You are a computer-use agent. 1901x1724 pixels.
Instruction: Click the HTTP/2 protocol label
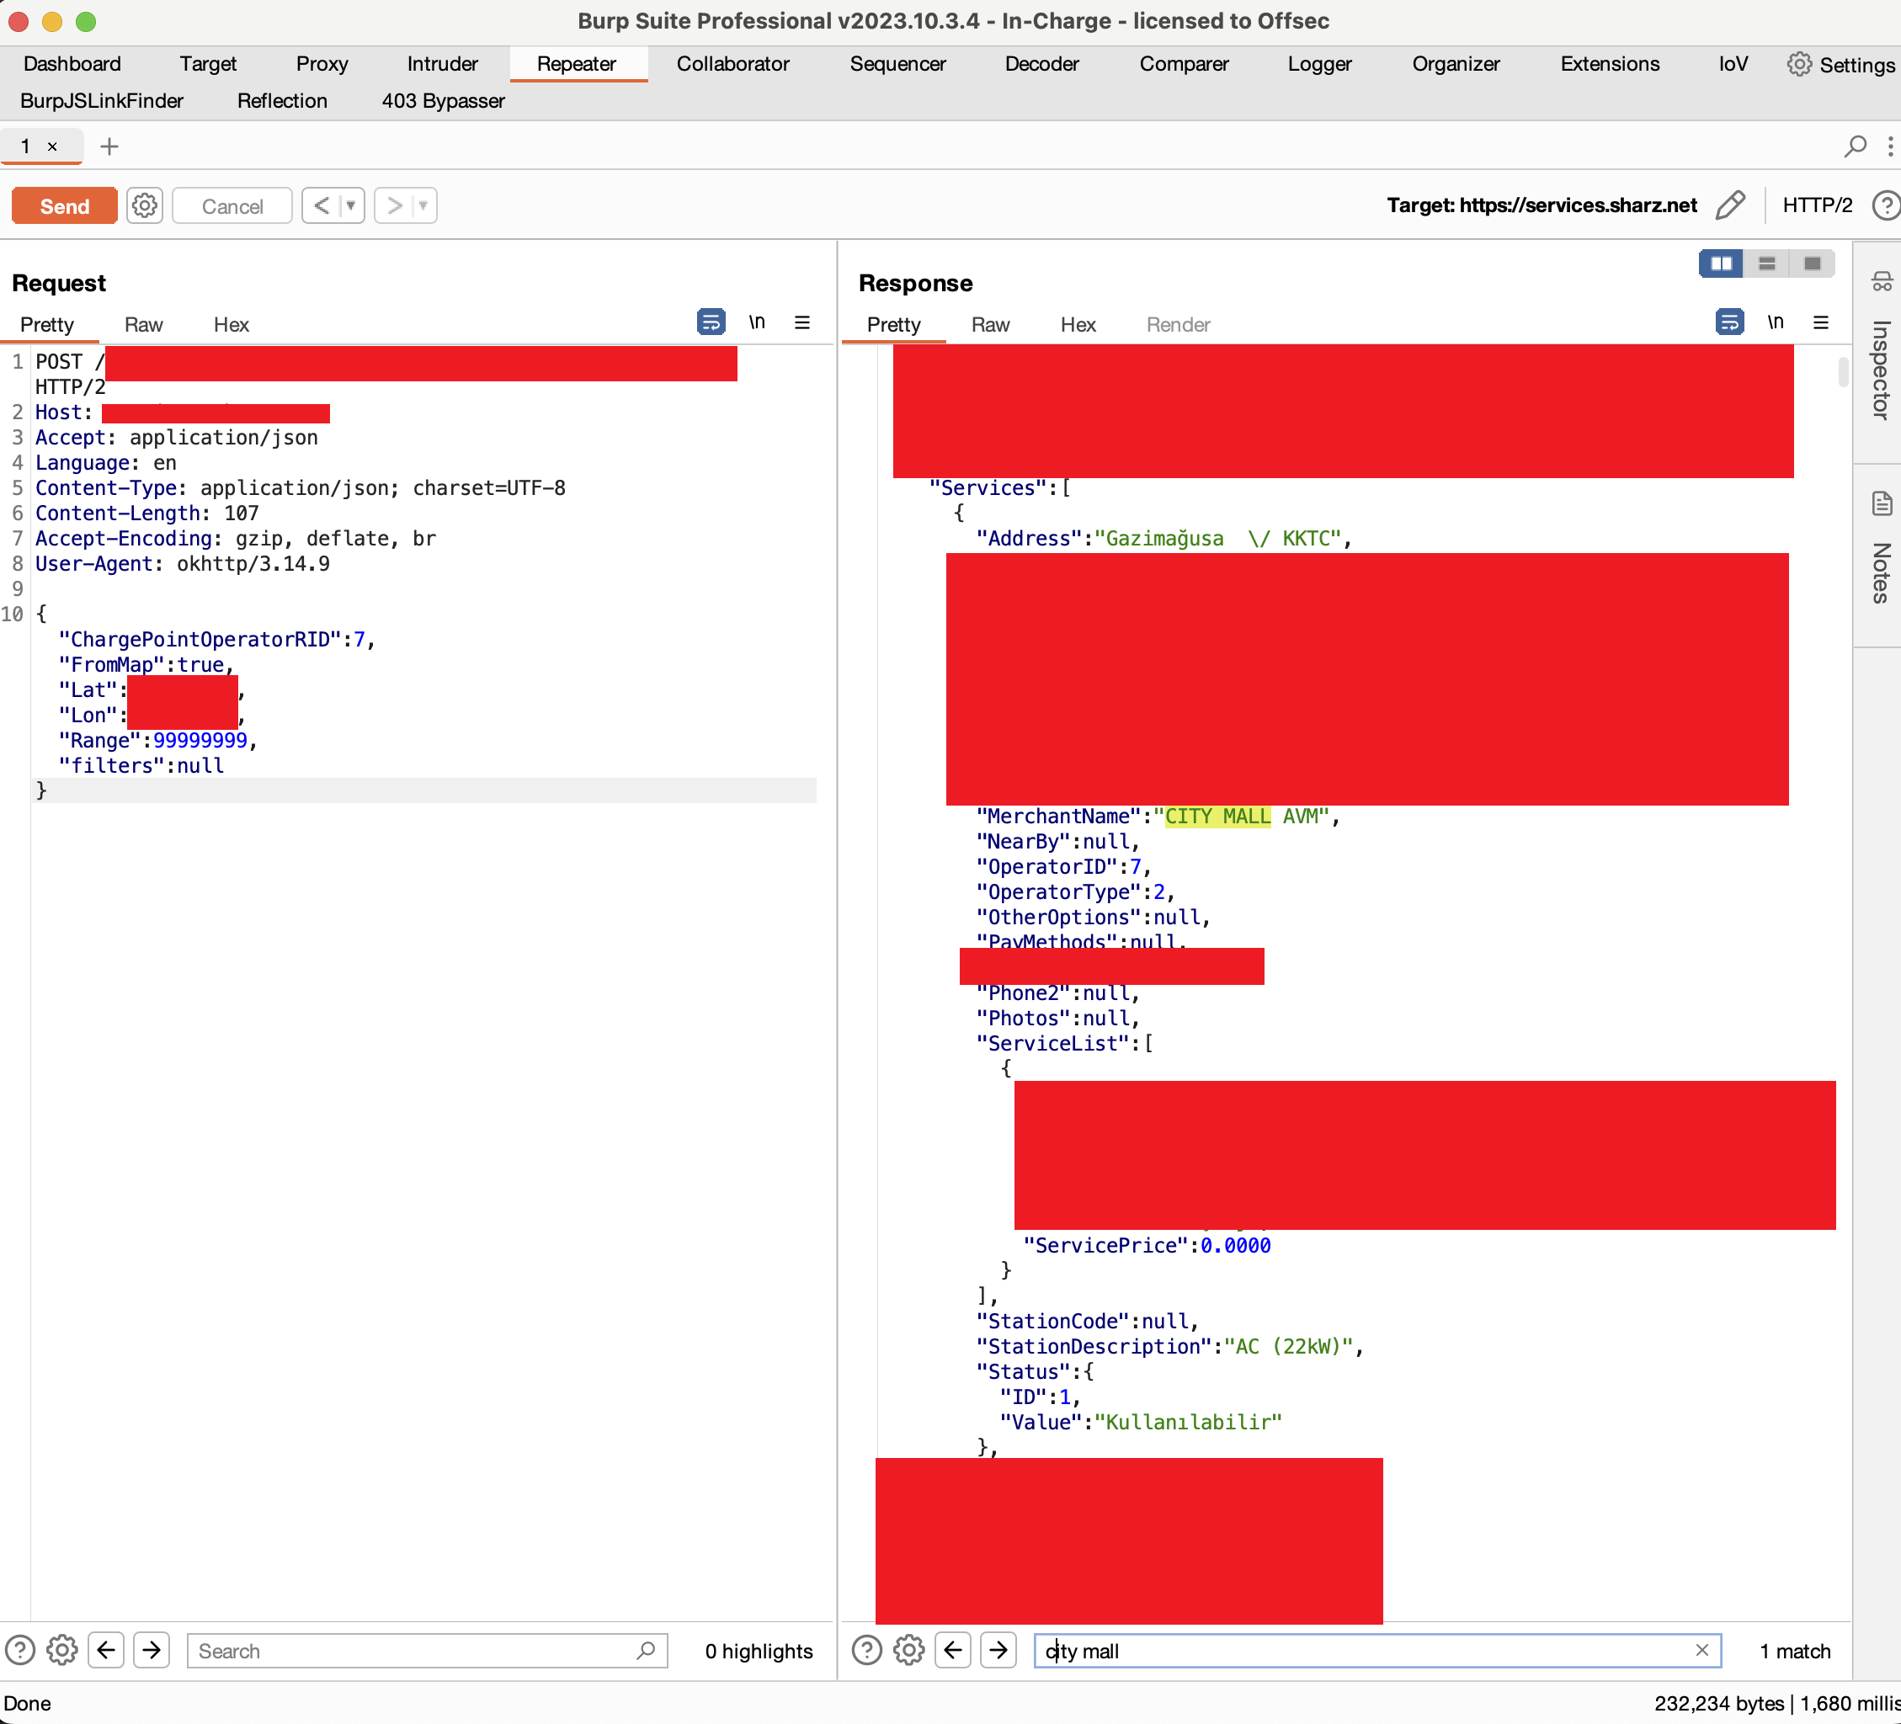coord(1817,205)
